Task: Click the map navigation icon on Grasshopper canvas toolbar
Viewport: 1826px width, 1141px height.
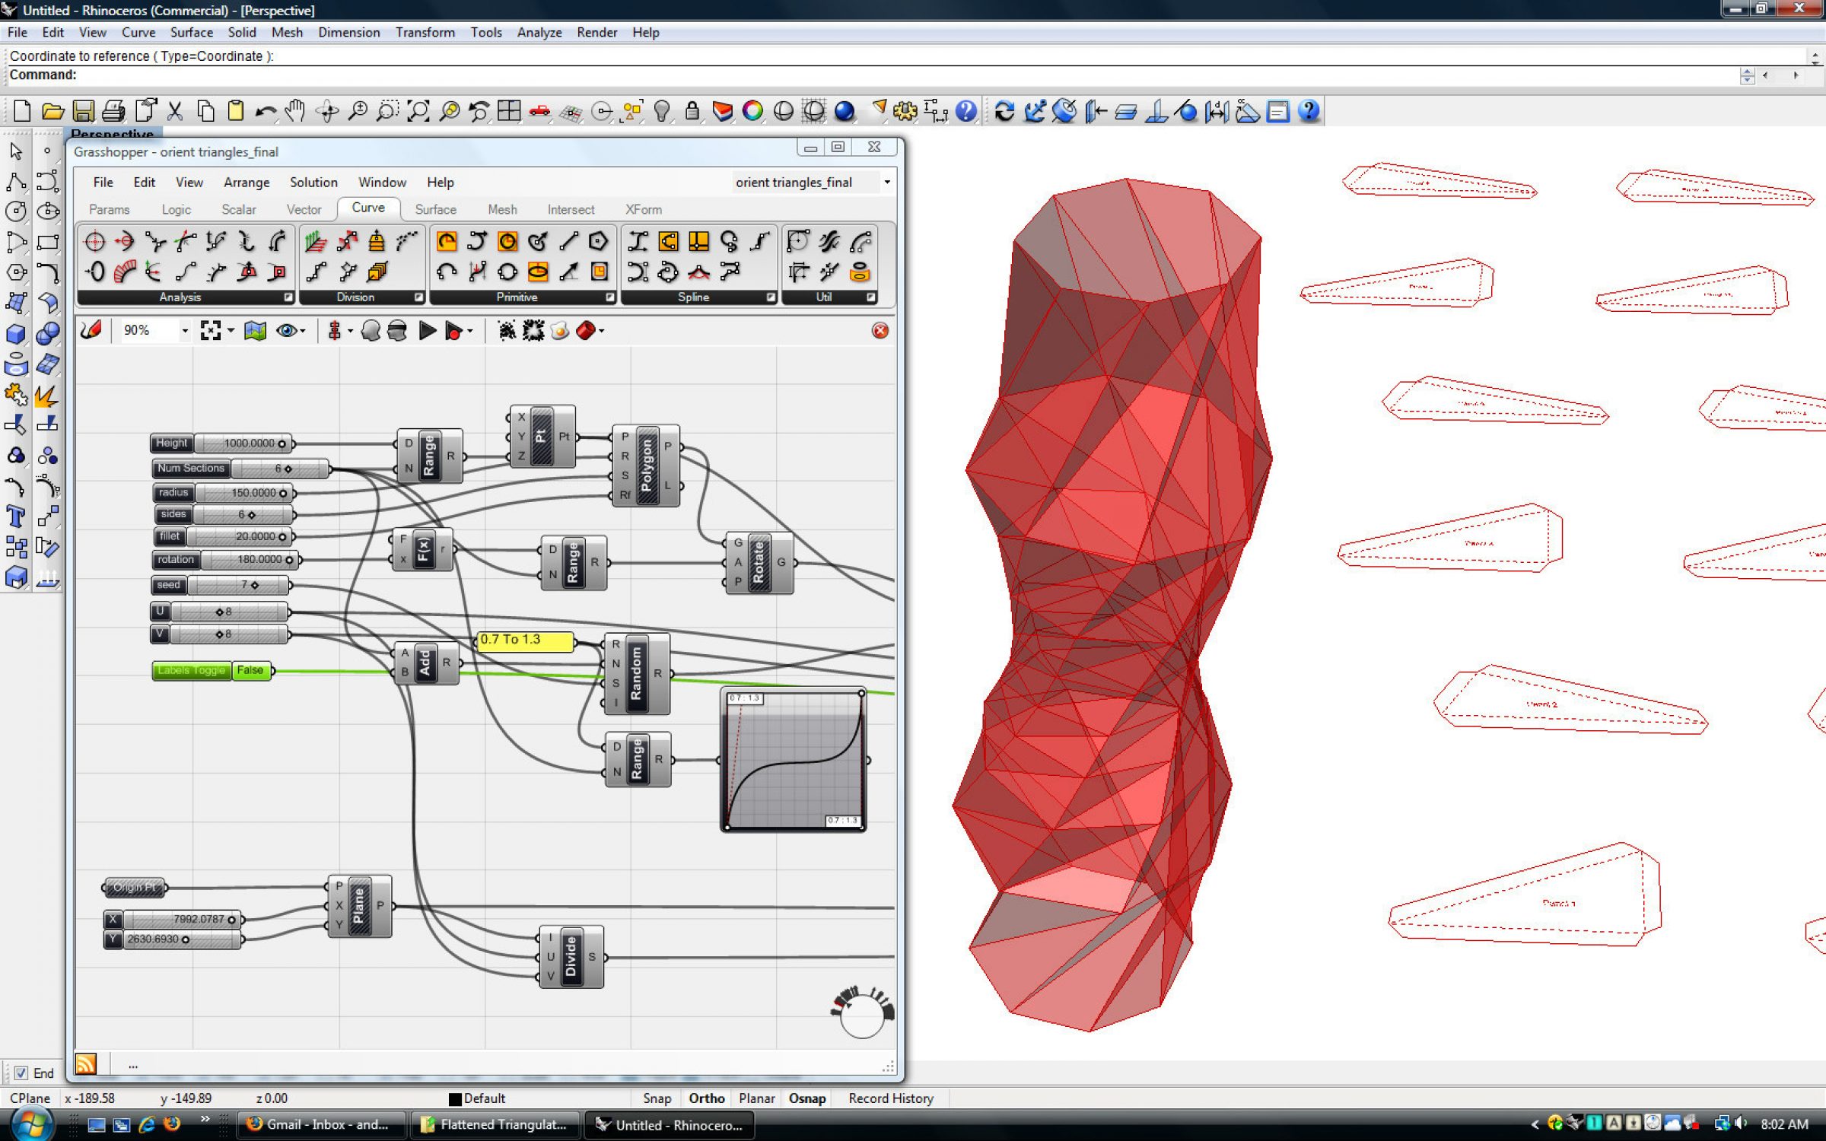Action: 256,330
